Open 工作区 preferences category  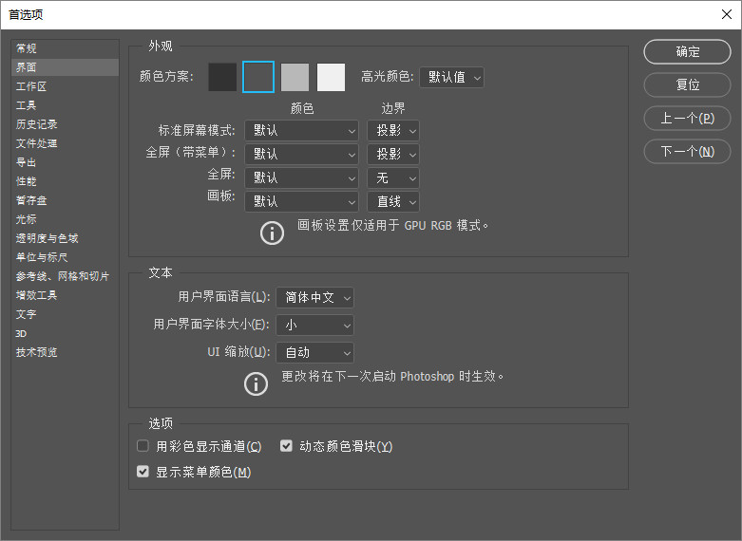point(65,86)
